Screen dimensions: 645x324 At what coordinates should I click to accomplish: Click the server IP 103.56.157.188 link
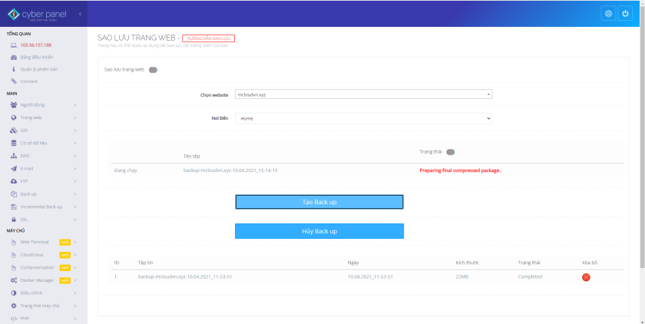[36, 45]
